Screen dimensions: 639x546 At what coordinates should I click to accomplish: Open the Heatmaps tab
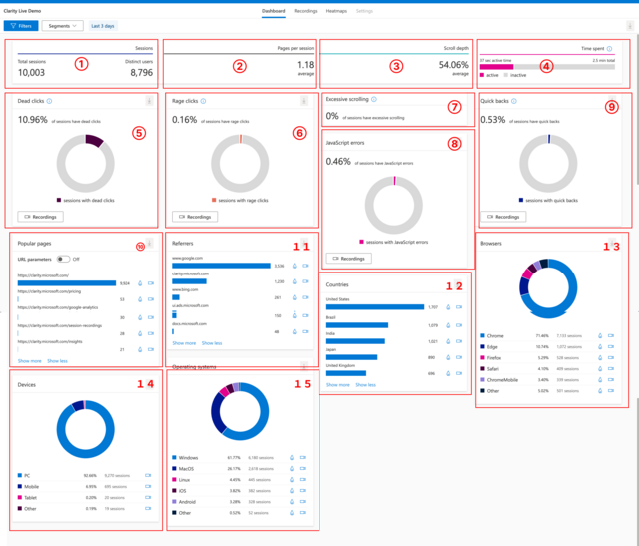(336, 11)
